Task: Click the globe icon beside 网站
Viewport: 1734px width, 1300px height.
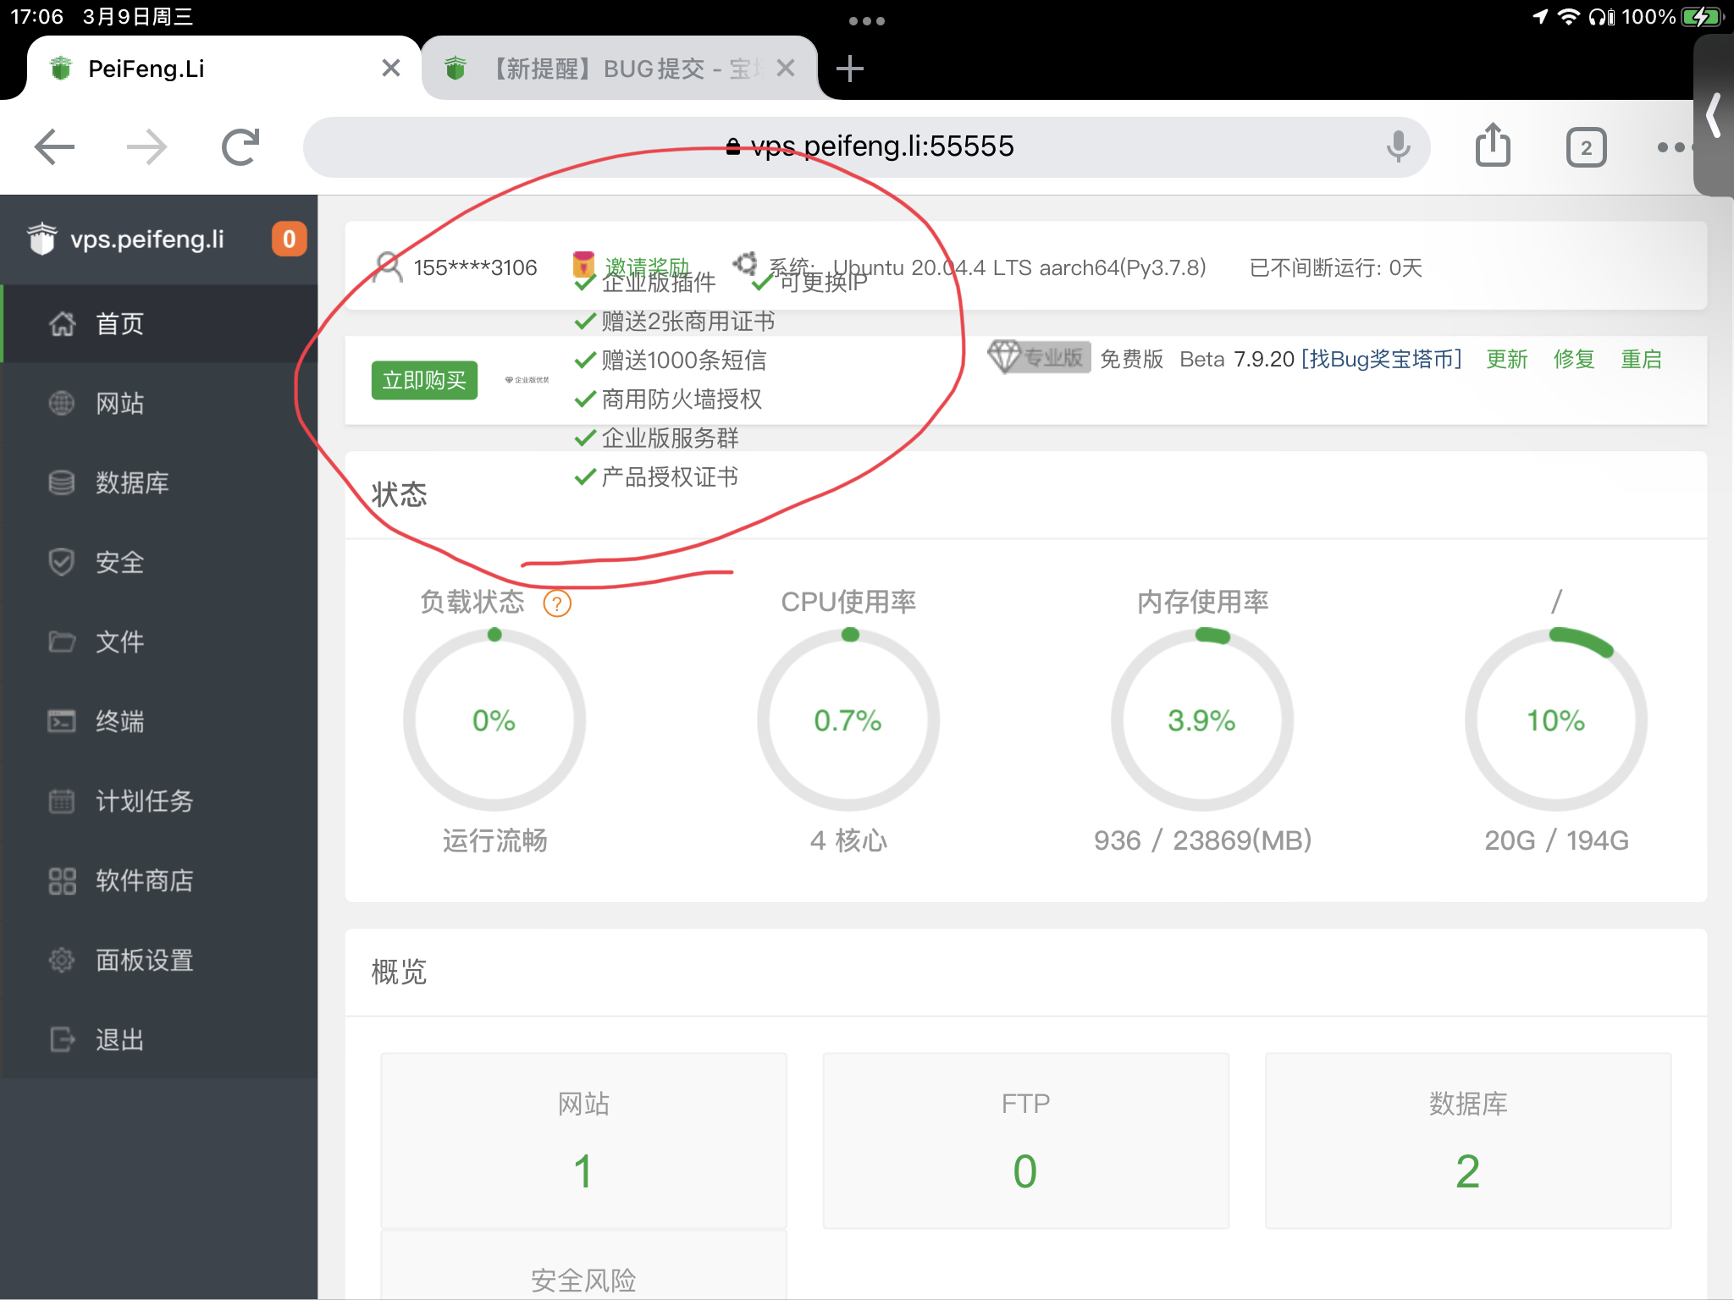Action: click(x=62, y=403)
